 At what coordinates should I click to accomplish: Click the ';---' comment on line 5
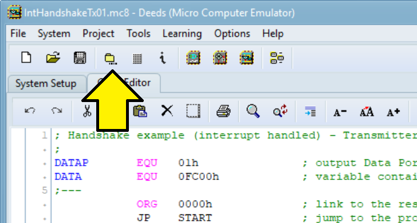(68, 190)
